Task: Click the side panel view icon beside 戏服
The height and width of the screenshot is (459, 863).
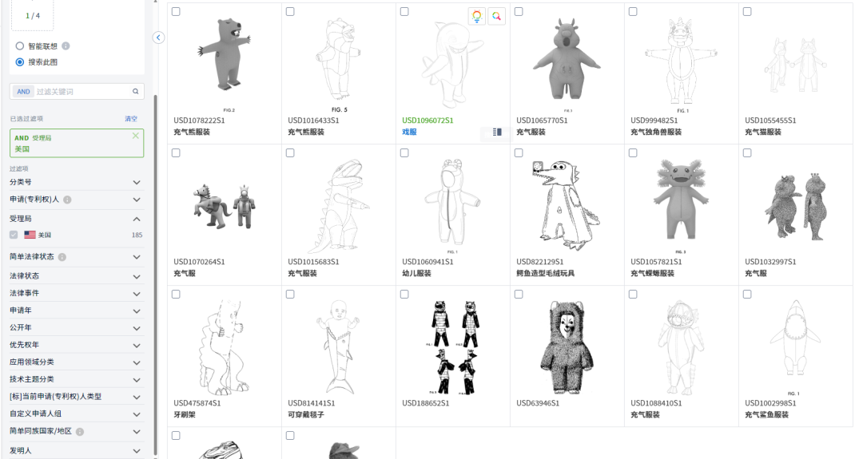Action: point(498,133)
